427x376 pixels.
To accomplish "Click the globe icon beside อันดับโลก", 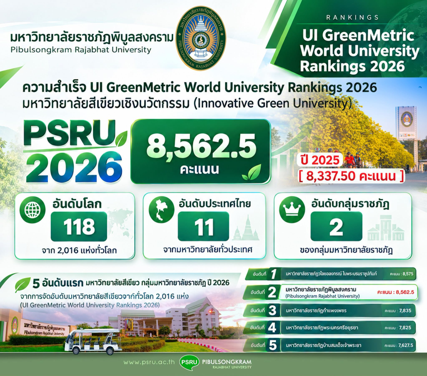I will point(33,209).
